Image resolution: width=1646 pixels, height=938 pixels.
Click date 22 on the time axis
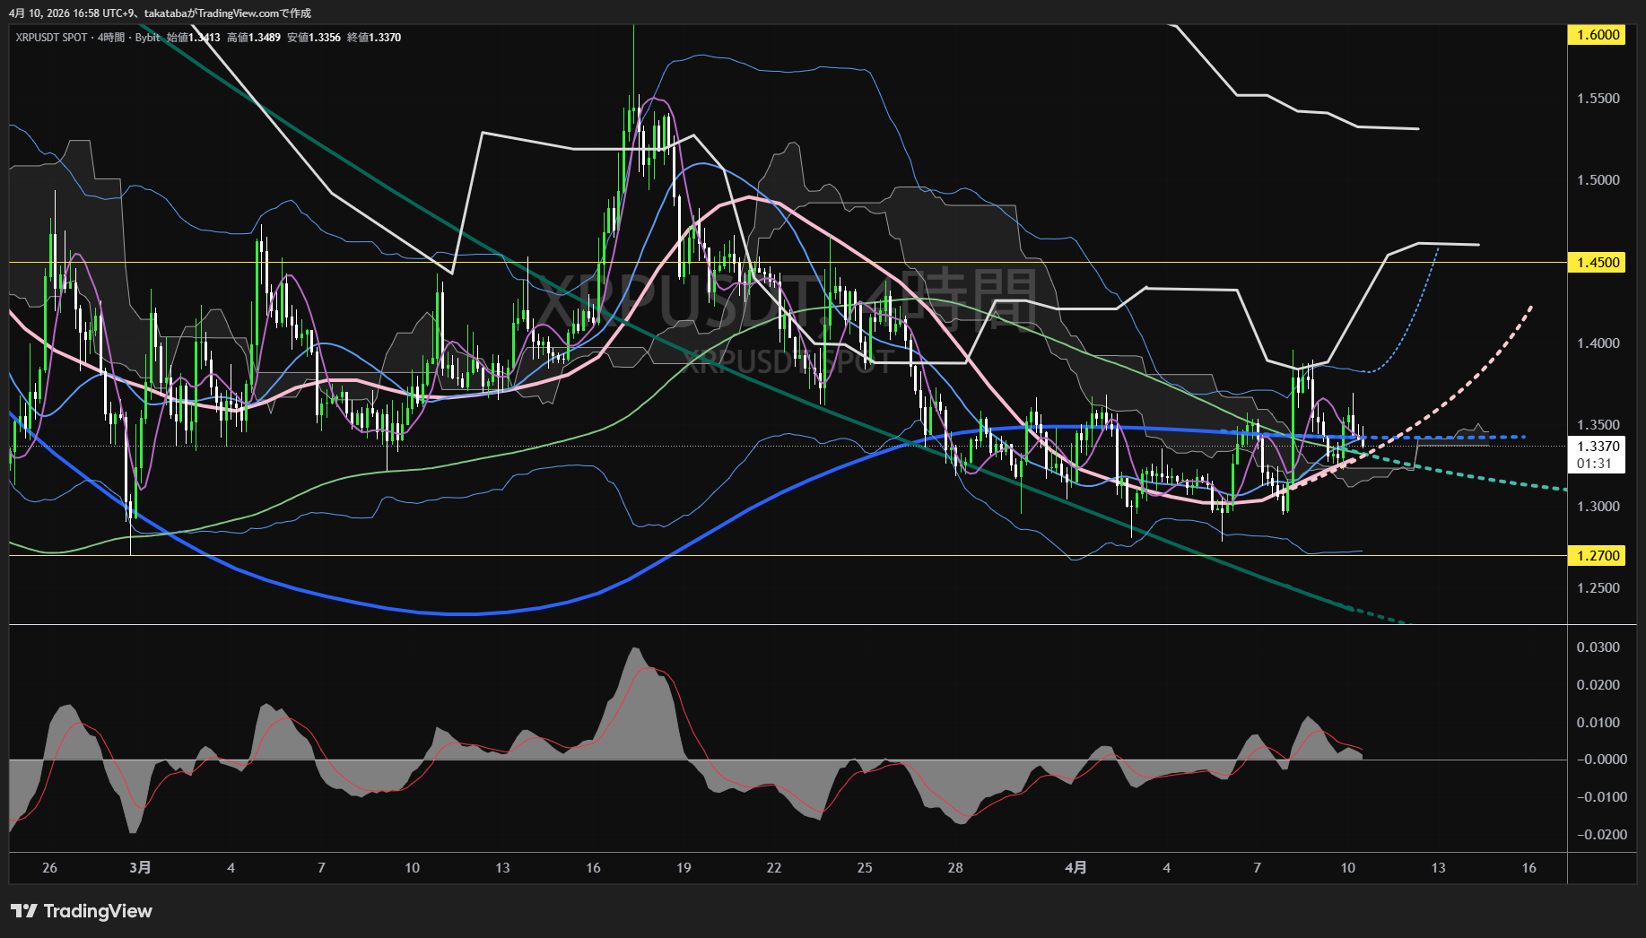point(774,868)
